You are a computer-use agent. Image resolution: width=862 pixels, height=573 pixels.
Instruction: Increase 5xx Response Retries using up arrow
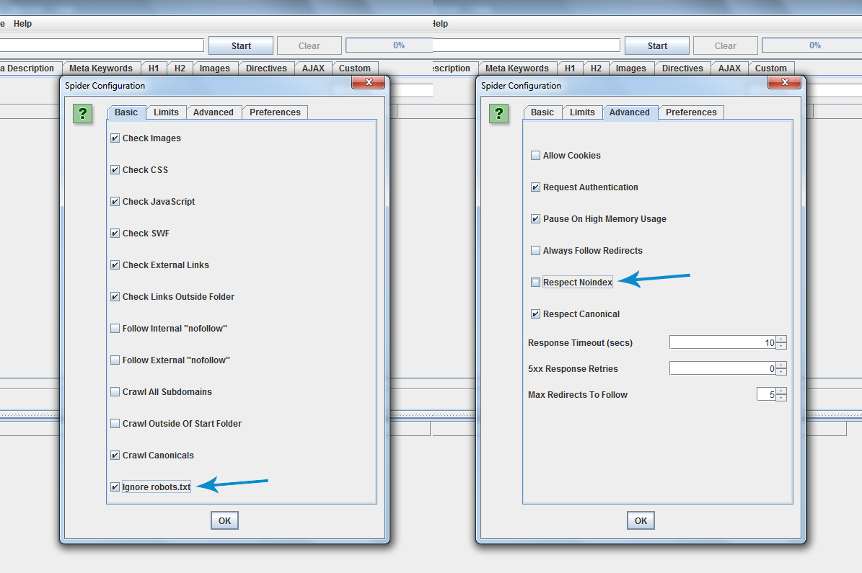[x=781, y=365]
